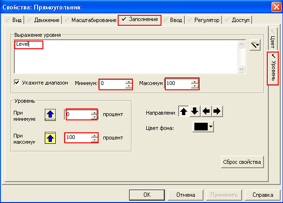Switch to the 'Масштабирование' tab
Image resolution: width=283 pixels, height=203 pixels.
coord(91,20)
